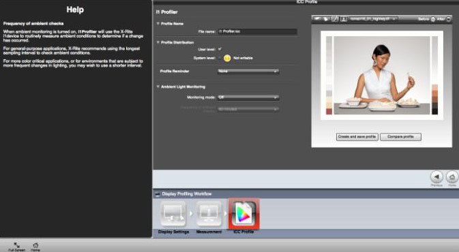
Task: Click the Create and save profile button
Action: 357,137
